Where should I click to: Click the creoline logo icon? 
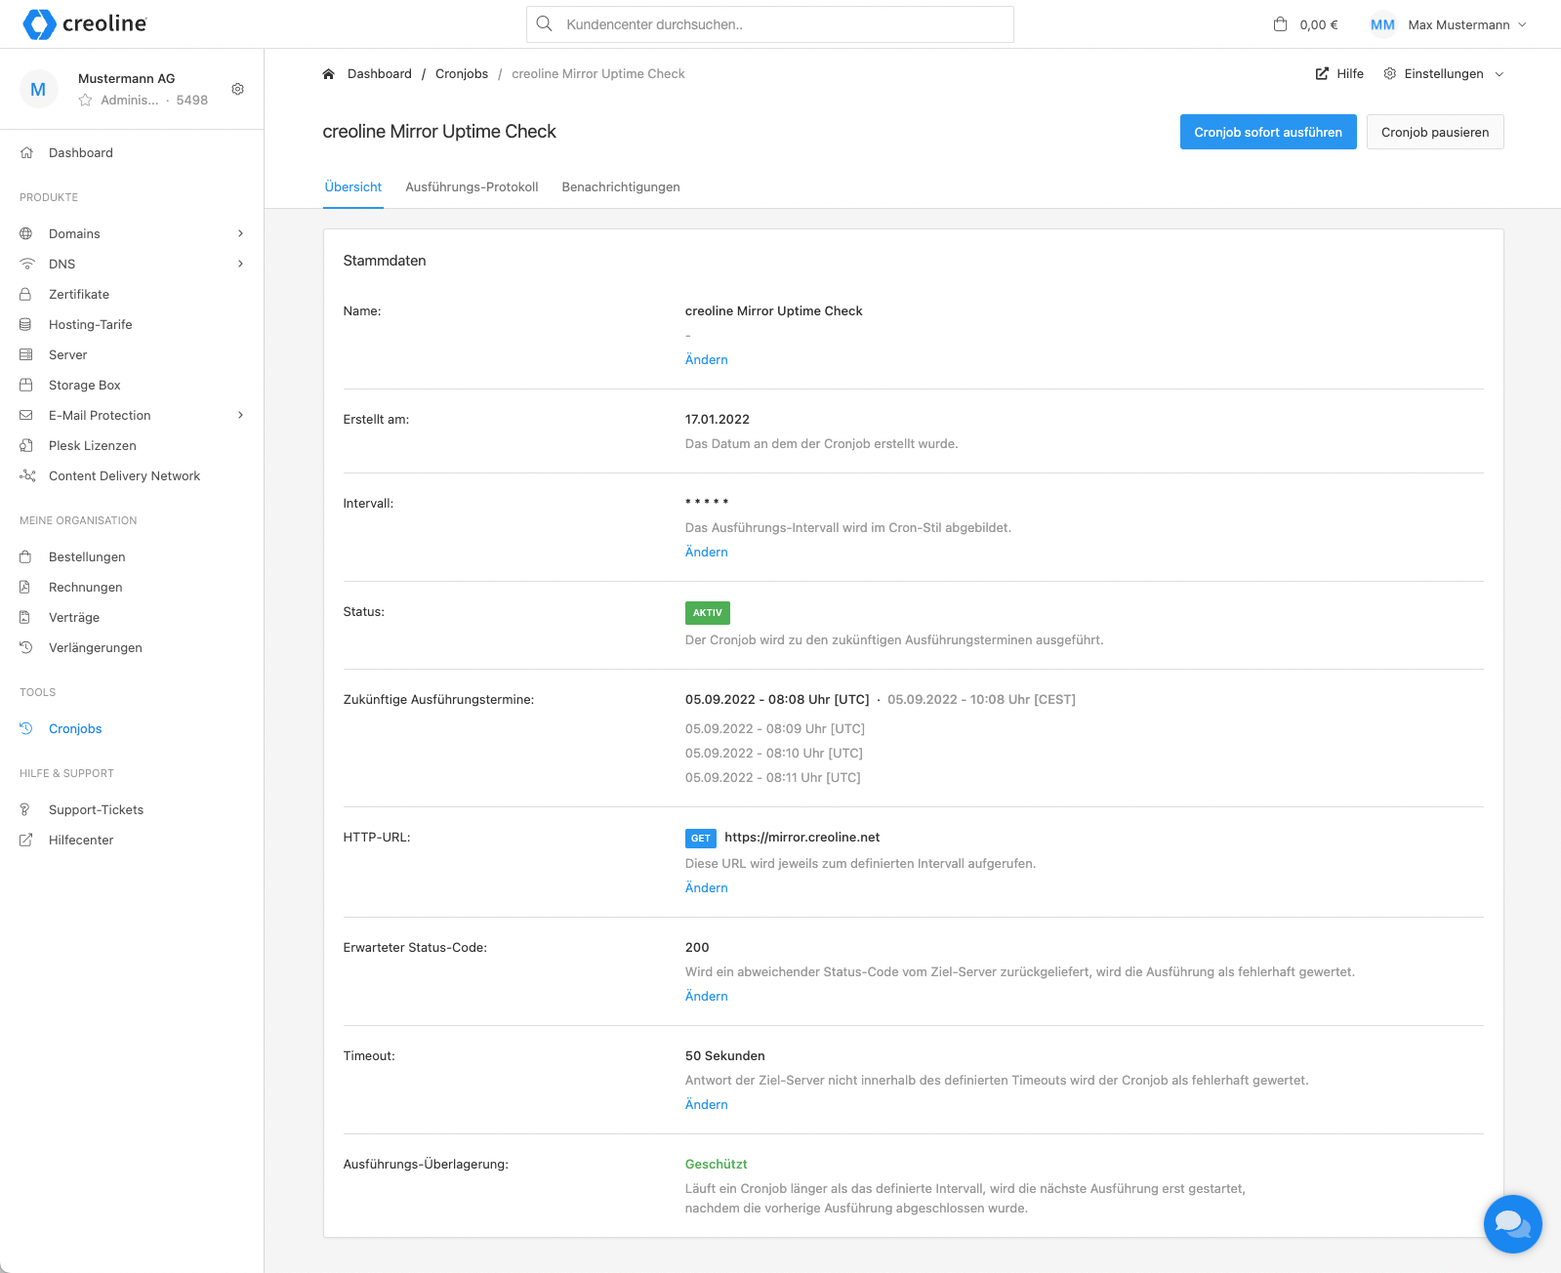point(39,24)
